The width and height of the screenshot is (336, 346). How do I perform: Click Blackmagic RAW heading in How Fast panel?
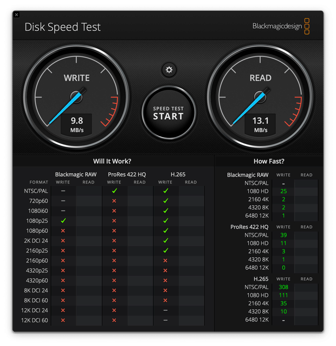pyautogui.click(x=248, y=175)
